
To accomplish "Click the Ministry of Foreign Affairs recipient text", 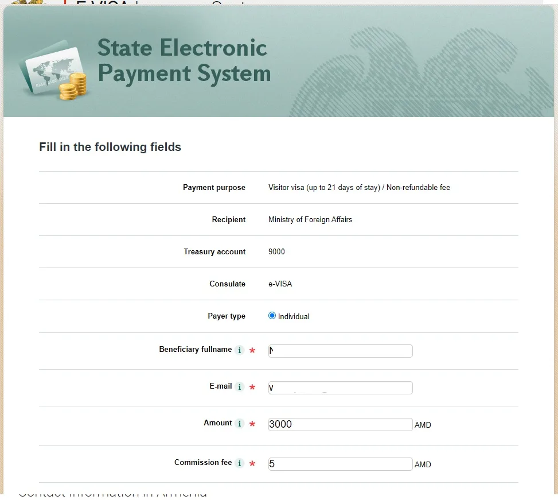I will pos(310,219).
